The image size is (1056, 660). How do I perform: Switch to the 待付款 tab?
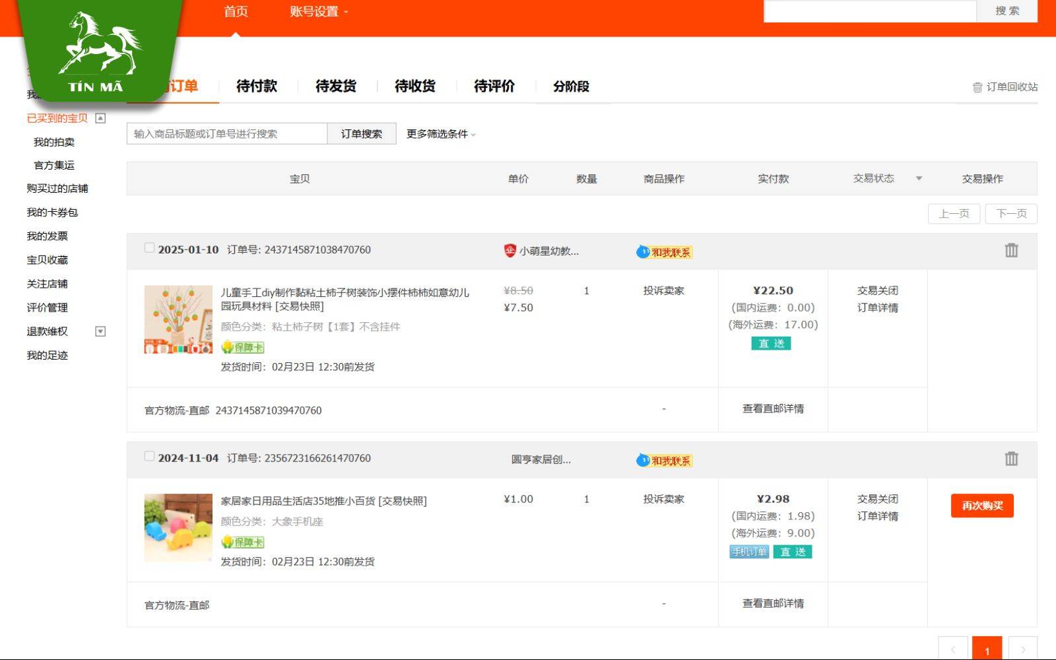pos(257,86)
